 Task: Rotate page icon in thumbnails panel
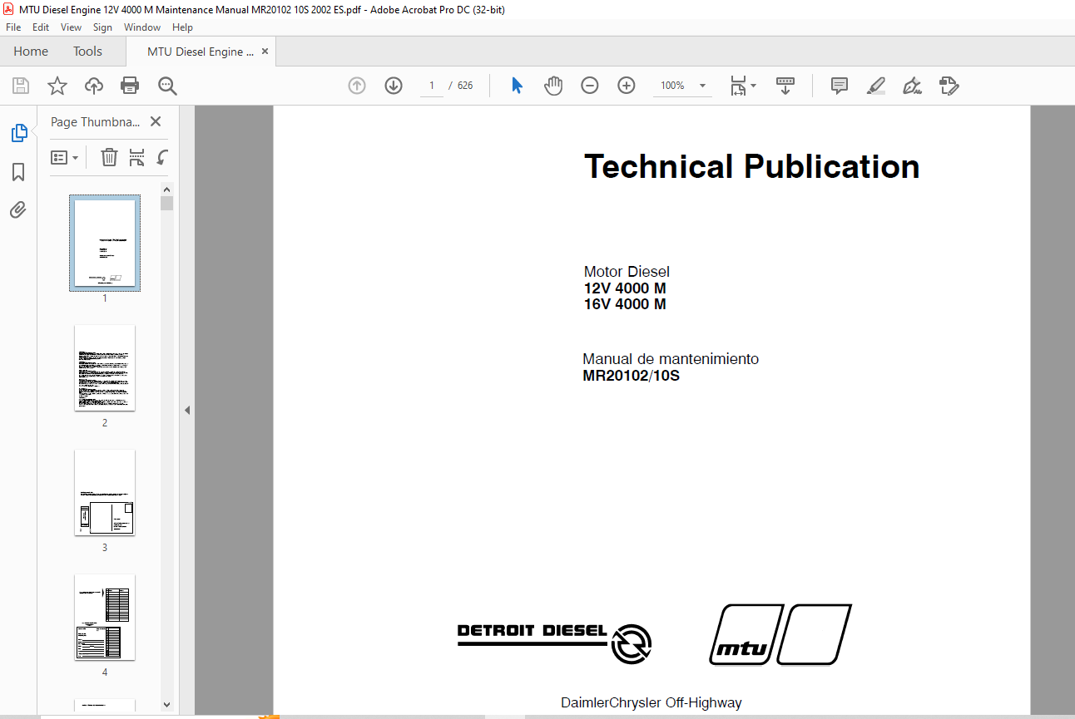click(163, 157)
